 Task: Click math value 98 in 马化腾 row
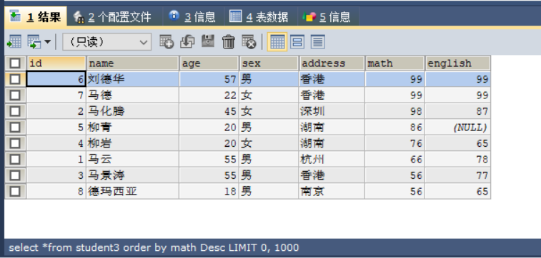[394, 111]
